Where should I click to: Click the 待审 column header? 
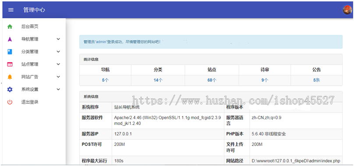(265, 70)
